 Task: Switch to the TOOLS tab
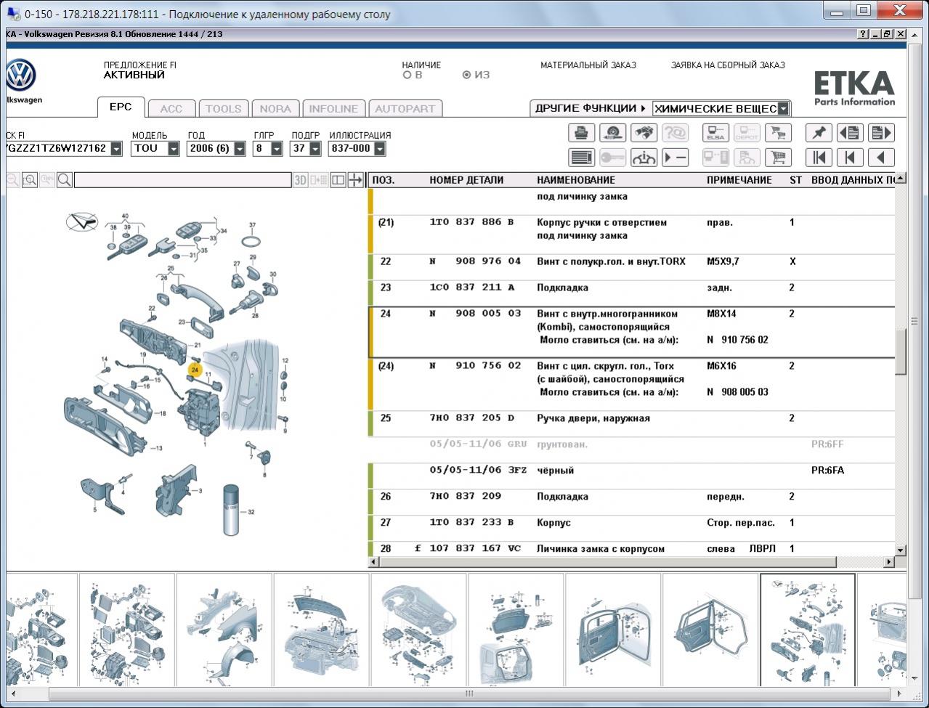[x=223, y=109]
